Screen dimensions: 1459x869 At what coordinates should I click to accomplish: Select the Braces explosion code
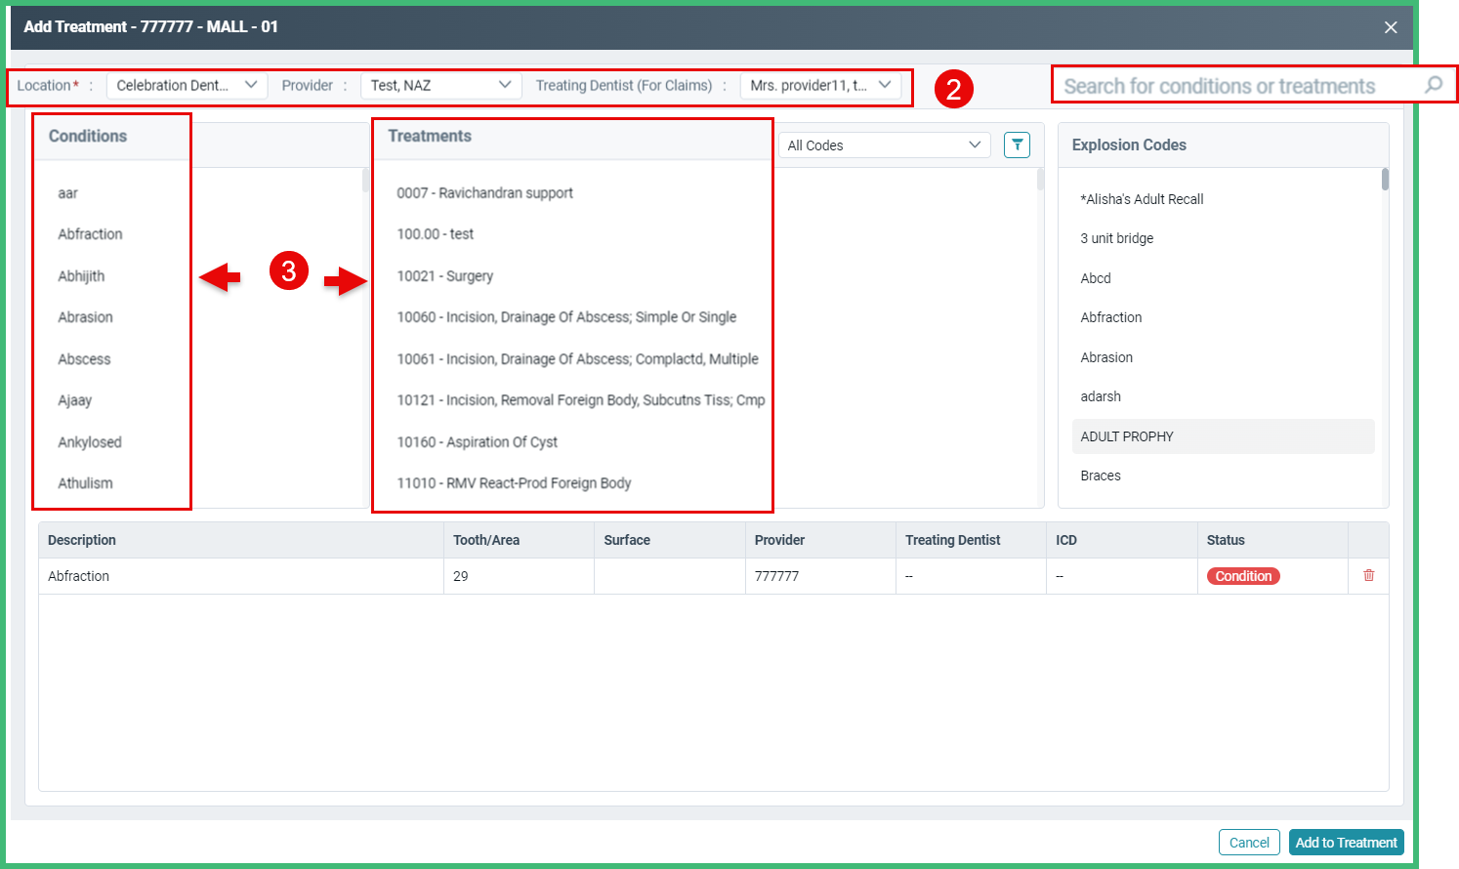click(x=1101, y=476)
